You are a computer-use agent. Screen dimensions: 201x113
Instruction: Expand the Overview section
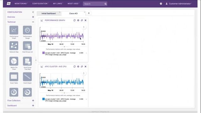click(x=33, y=17)
